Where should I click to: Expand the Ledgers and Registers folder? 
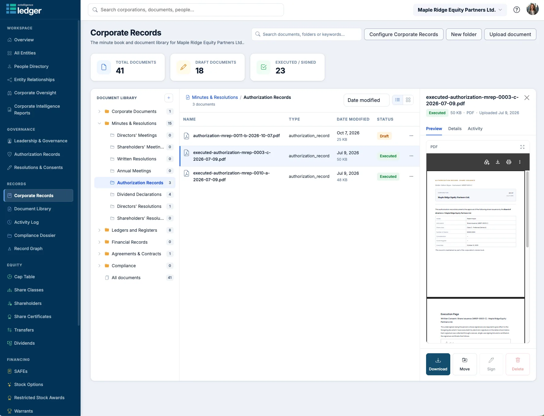pyautogui.click(x=99, y=230)
